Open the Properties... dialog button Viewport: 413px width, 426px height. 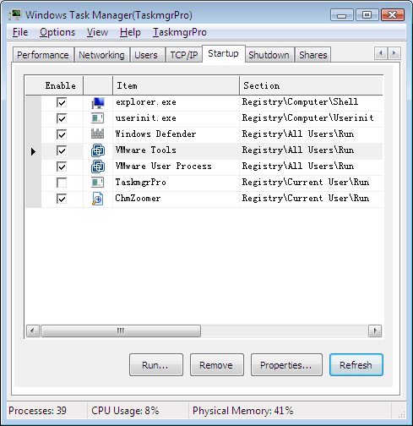click(286, 365)
